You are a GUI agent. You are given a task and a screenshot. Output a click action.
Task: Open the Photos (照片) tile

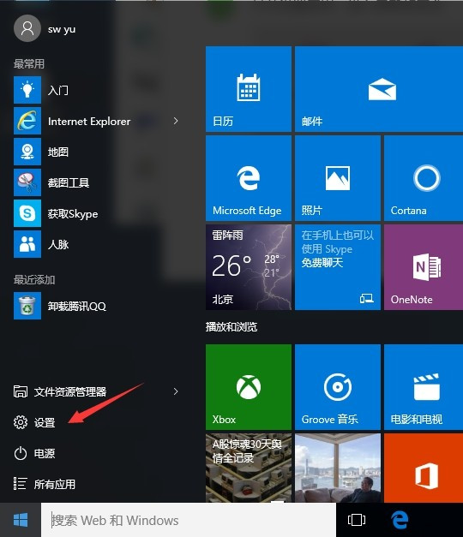coord(338,178)
